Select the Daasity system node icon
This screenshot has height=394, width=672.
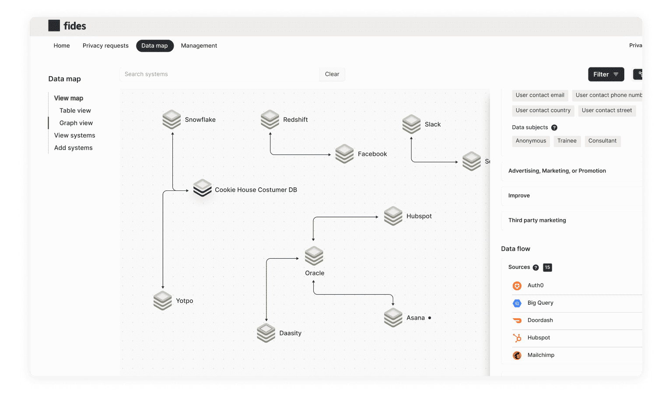pyautogui.click(x=266, y=333)
